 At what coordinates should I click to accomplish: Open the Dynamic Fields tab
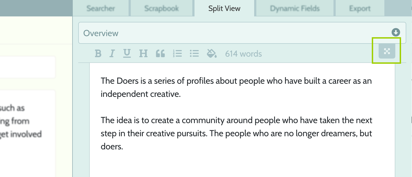(x=295, y=8)
